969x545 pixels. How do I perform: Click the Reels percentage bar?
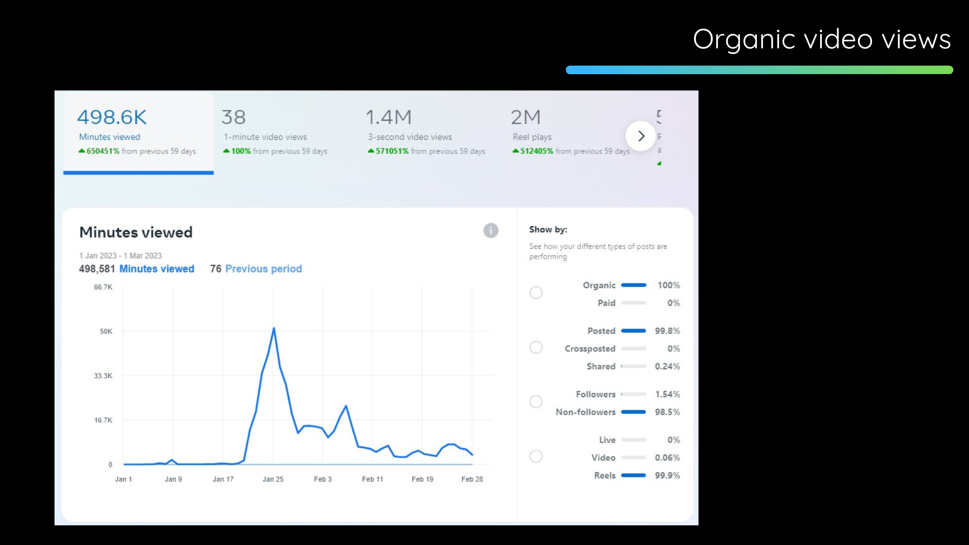633,475
